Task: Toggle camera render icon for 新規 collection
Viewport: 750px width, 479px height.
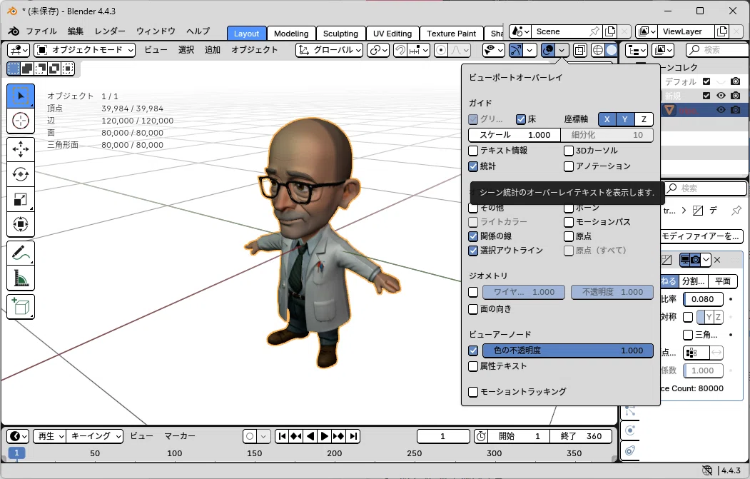Action: coord(735,96)
